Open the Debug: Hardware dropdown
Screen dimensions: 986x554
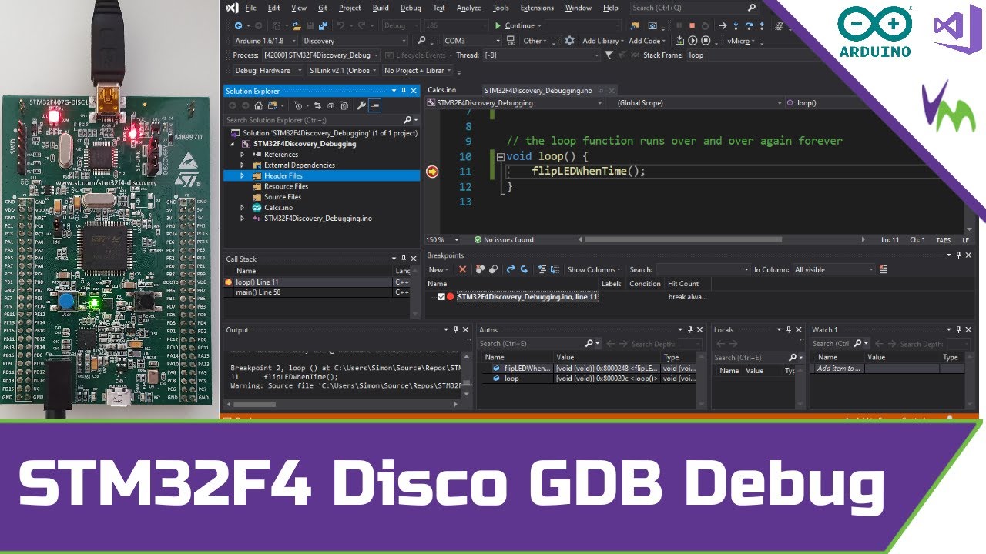tap(267, 70)
